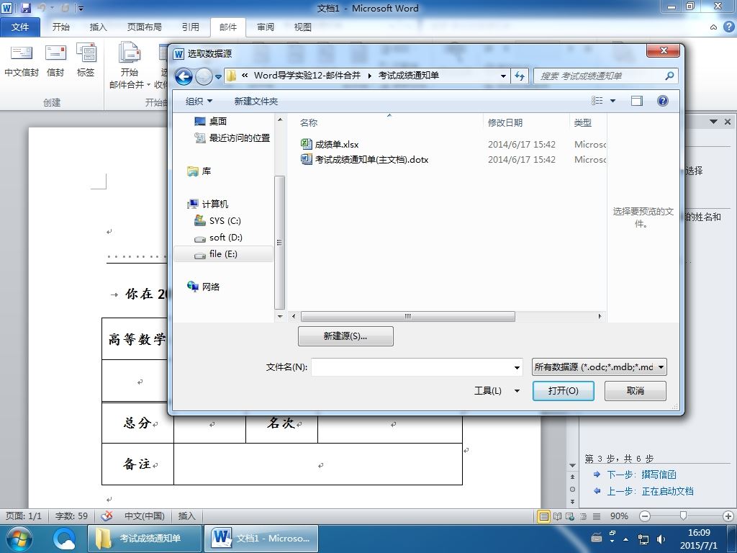The height and width of the screenshot is (553, 737).
Task: Go back with dialog Back arrow button
Action: 184,76
